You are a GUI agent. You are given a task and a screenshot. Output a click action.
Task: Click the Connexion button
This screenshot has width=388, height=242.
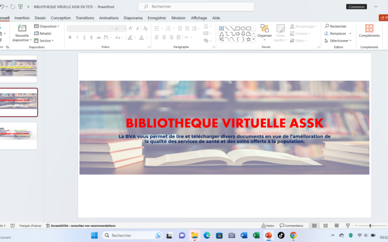pyautogui.click(x=356, y=7)
